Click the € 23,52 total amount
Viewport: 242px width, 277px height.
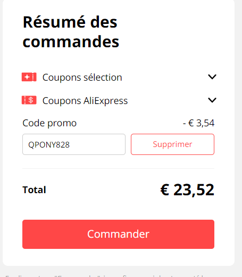tap(187, 190)
